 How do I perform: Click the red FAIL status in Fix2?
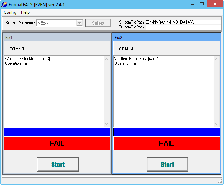(x=167, y=143)
